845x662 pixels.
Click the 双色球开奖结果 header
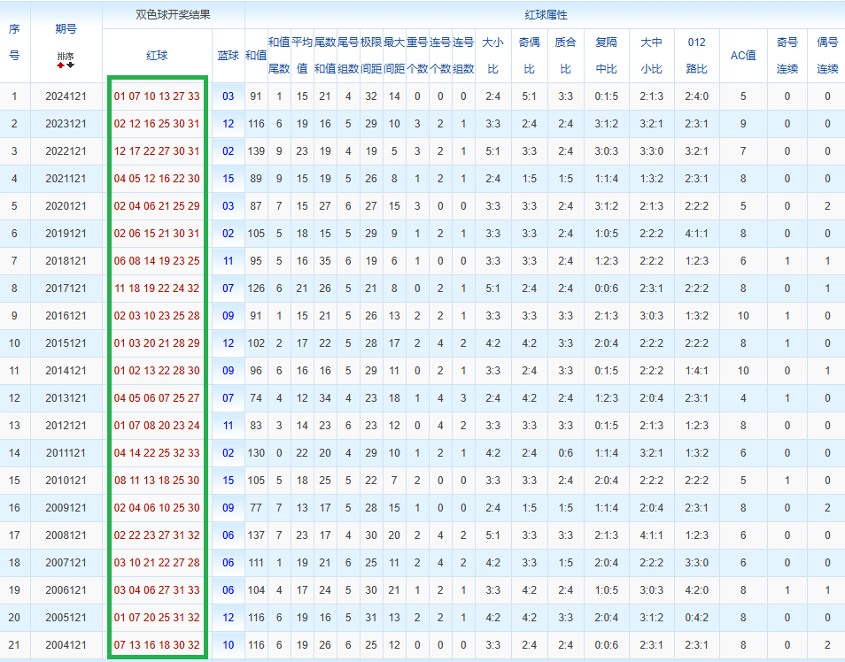[x=173, y=15]
